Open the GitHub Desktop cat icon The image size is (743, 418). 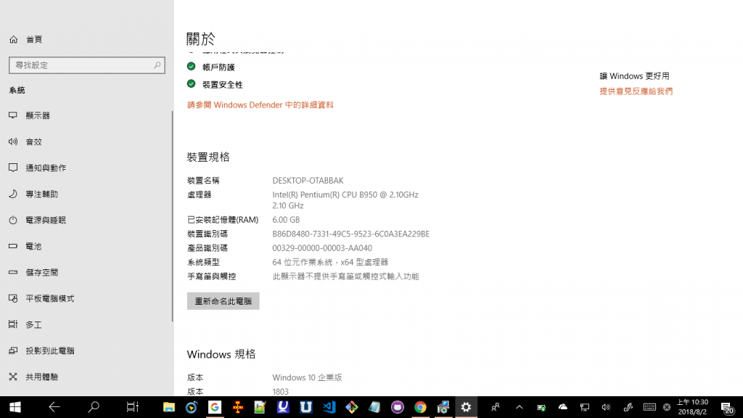click(x=398, y=407)
